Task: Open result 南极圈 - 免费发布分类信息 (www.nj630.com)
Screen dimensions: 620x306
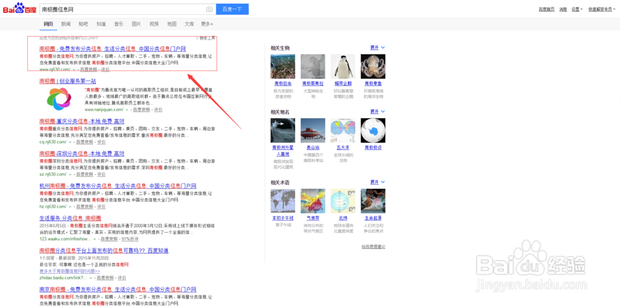Action: [x=112, y=48]
